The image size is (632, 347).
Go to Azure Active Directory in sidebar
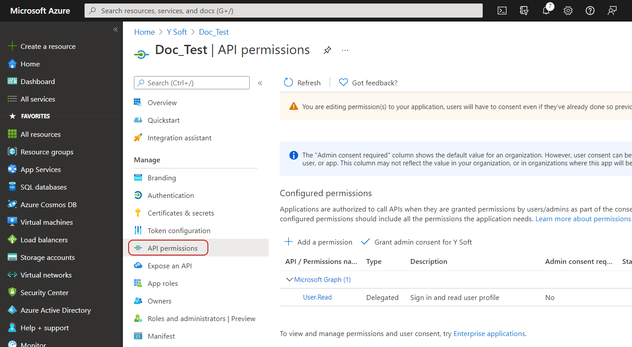(x=55, y=310)
